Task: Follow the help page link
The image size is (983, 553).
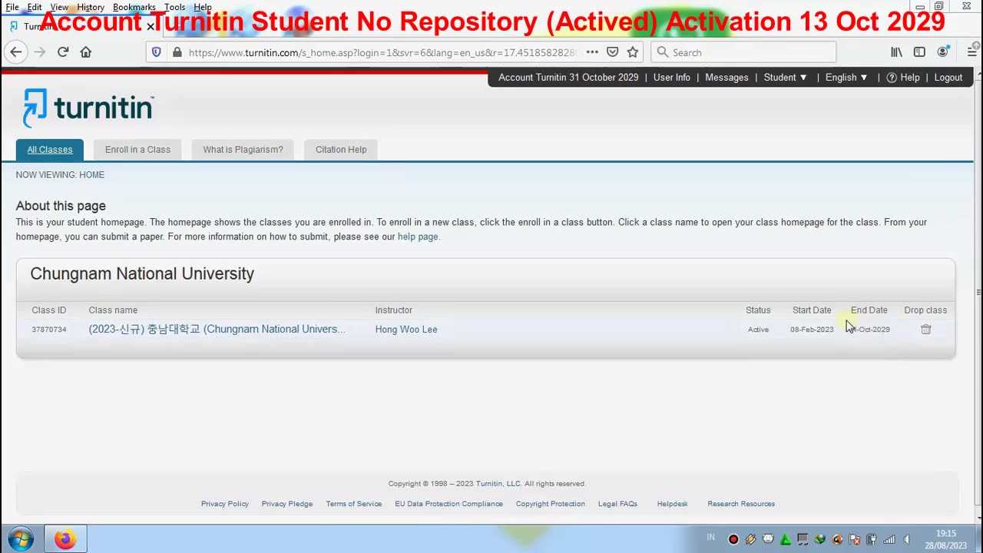Action: point(418,237)
